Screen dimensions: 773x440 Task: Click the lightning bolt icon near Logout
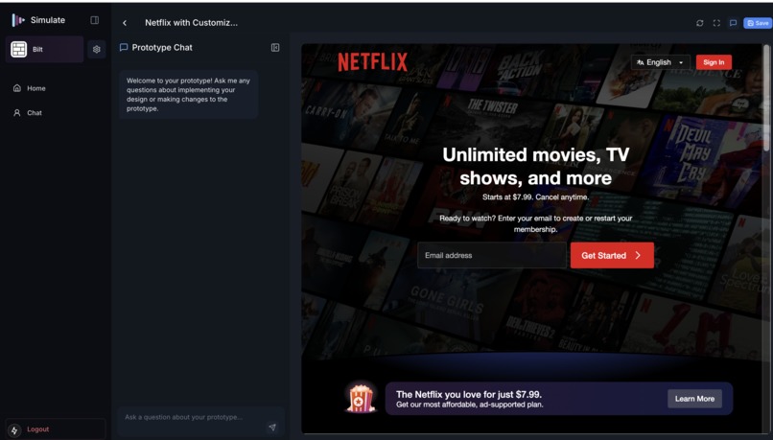coord(14,430)
